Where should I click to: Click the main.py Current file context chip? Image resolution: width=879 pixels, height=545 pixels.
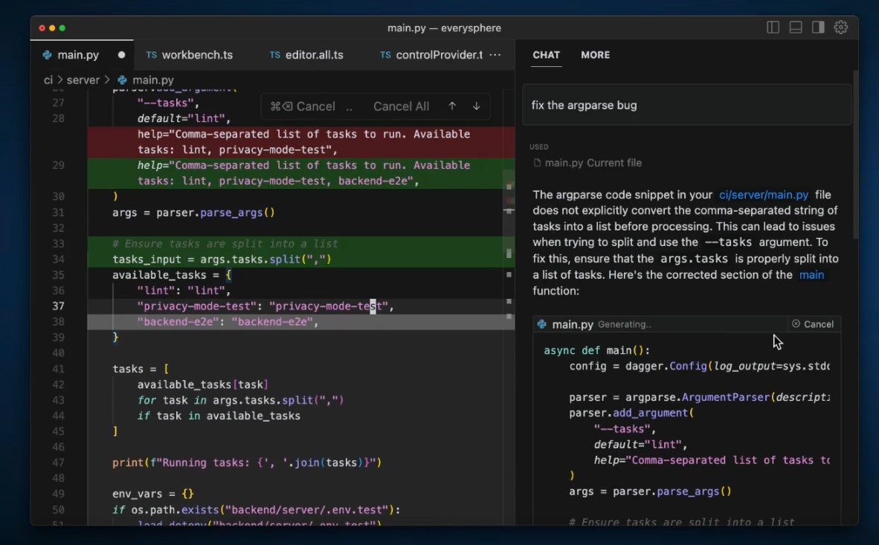pyautogui.click(x=587, y=163)
